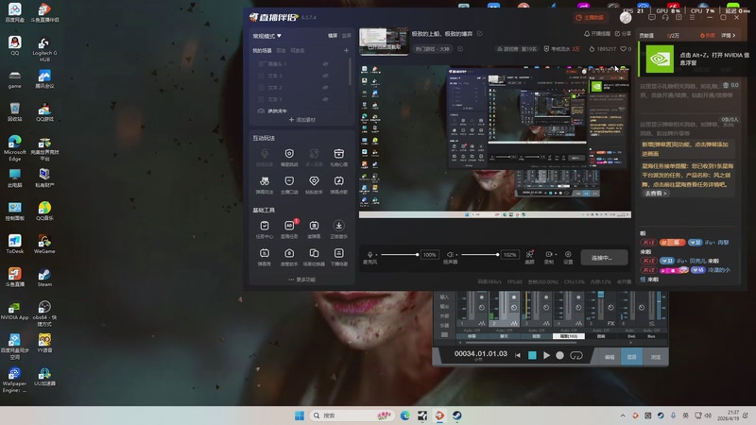Select the 我的场景 scene tab
The width and height of the screenshot is (756, 425).
click(263, 51)
